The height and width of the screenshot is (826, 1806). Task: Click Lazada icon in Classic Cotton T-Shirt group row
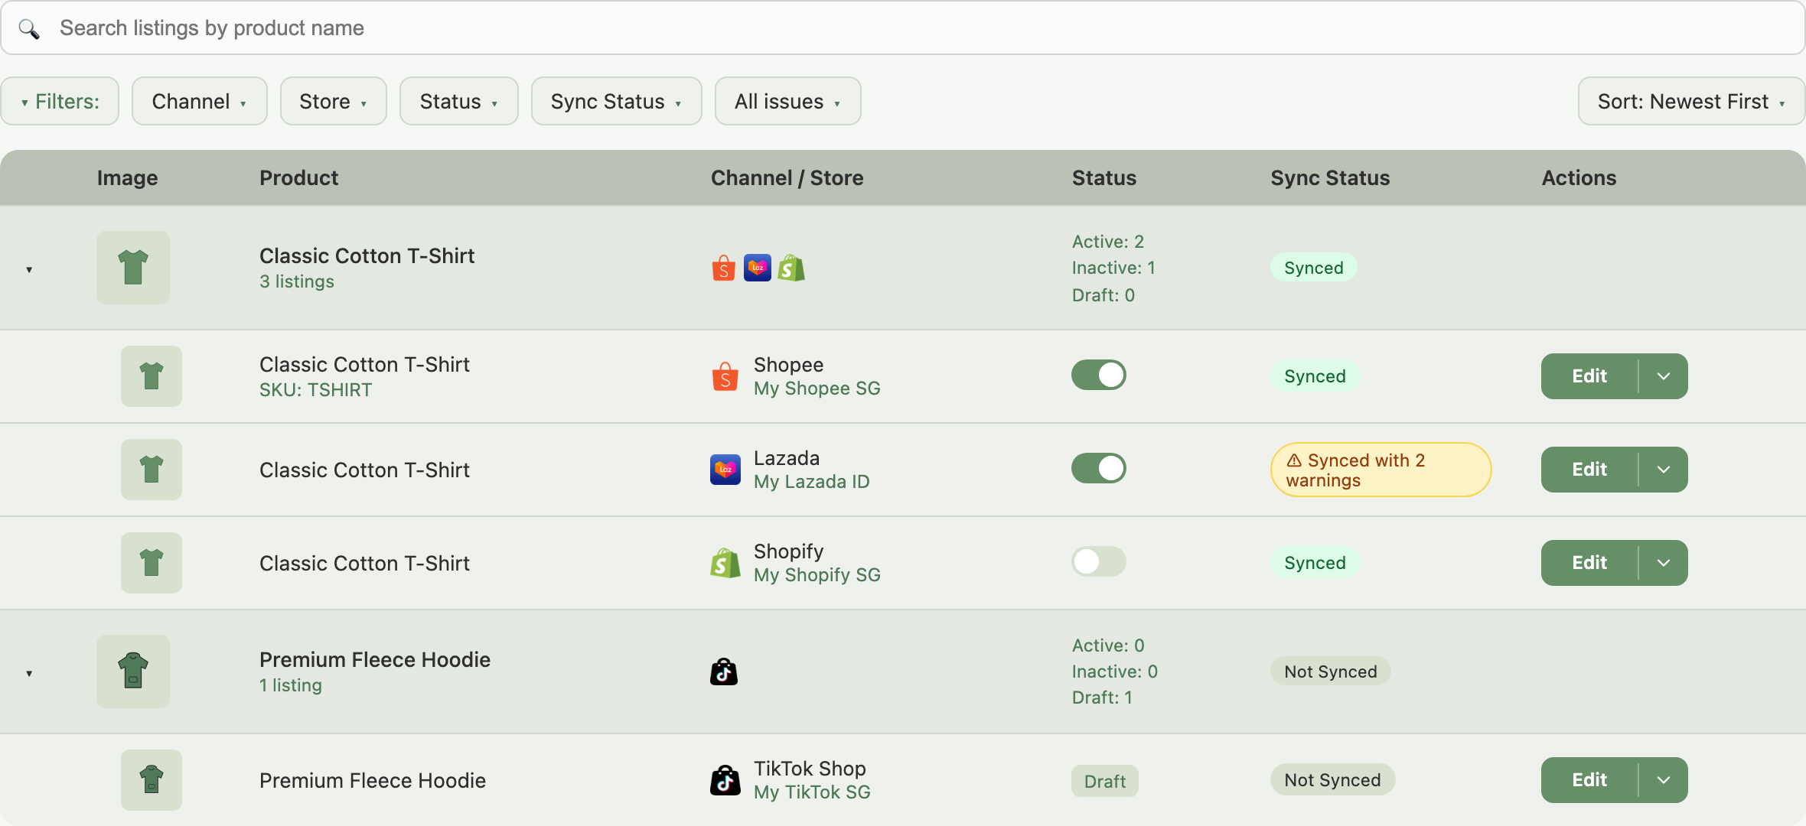[758, 268]
